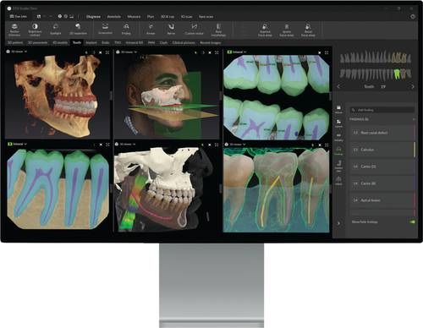Image resolution: width=423 pixels, height=328 pixels.
Task: Maximize the transparent teeth 3D viewer panel
Action: coord(327,145)
